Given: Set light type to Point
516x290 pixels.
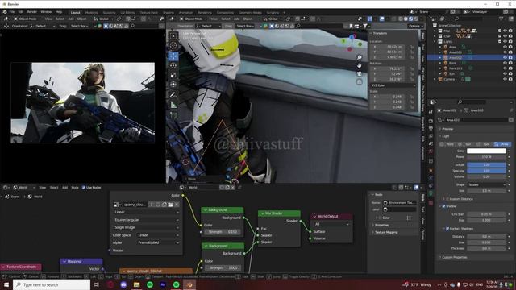Looking at the screenshot, I should [448, 144].
